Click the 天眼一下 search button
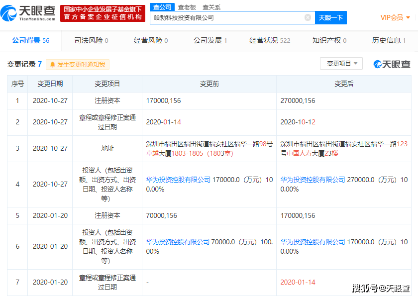 click(331, 17)
